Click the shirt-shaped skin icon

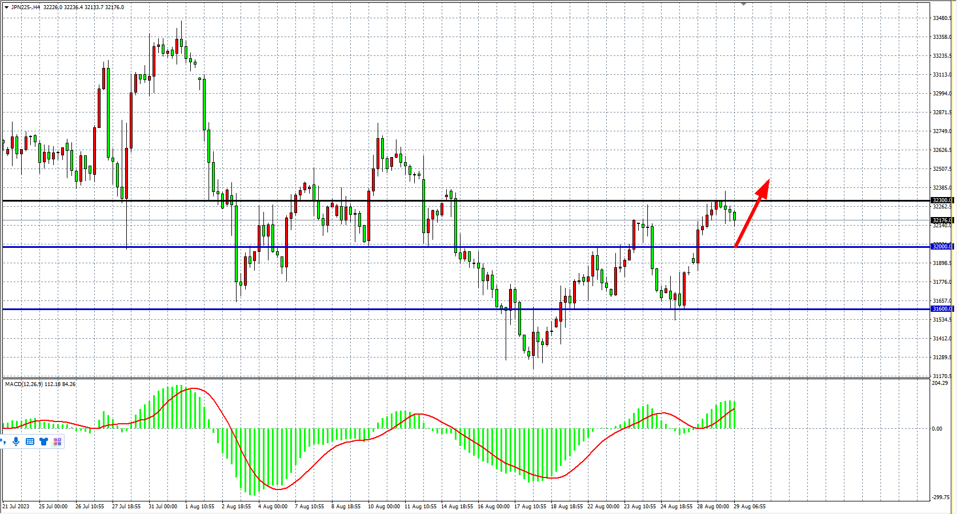coord(43,441)
